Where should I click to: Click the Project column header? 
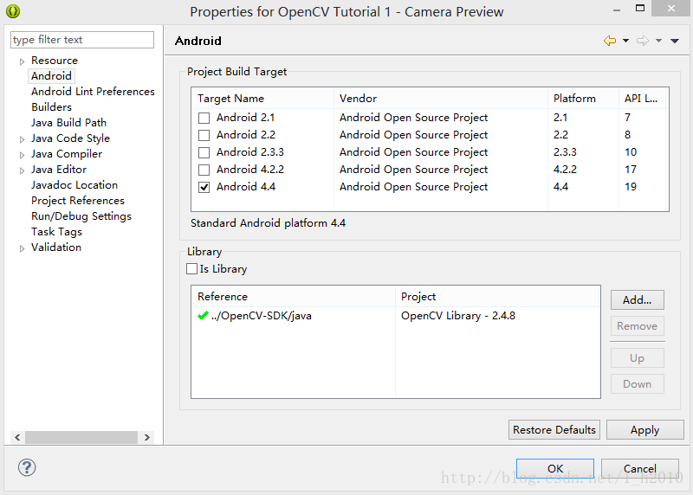[x=497, y=296]
